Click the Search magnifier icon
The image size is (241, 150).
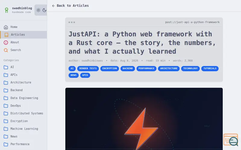[6, 50]
